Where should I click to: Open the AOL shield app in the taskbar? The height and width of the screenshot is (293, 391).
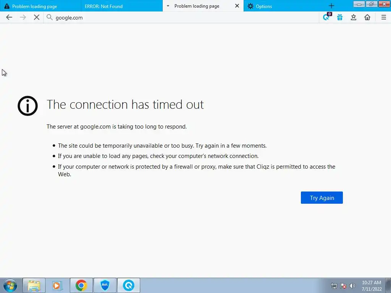coord(105,285)
